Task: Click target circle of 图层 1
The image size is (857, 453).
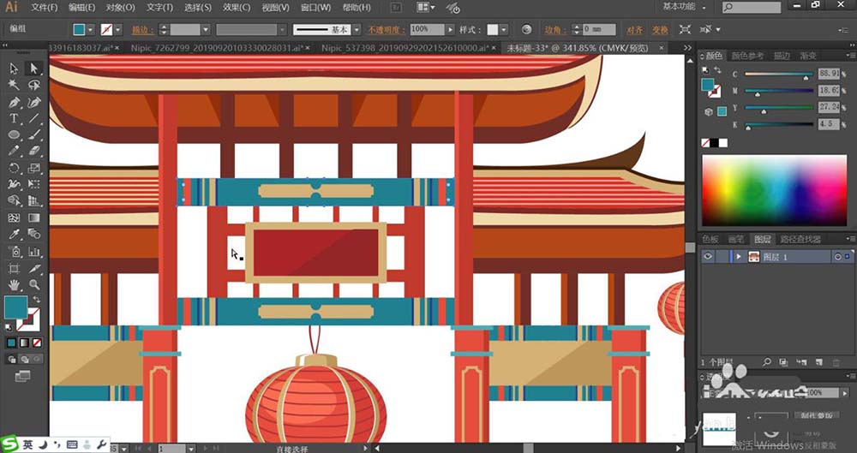Action: click(x=837, y=257)
